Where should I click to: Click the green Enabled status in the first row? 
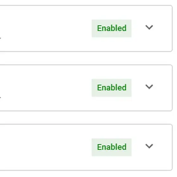pyautogui.click(x=112, y=28)
